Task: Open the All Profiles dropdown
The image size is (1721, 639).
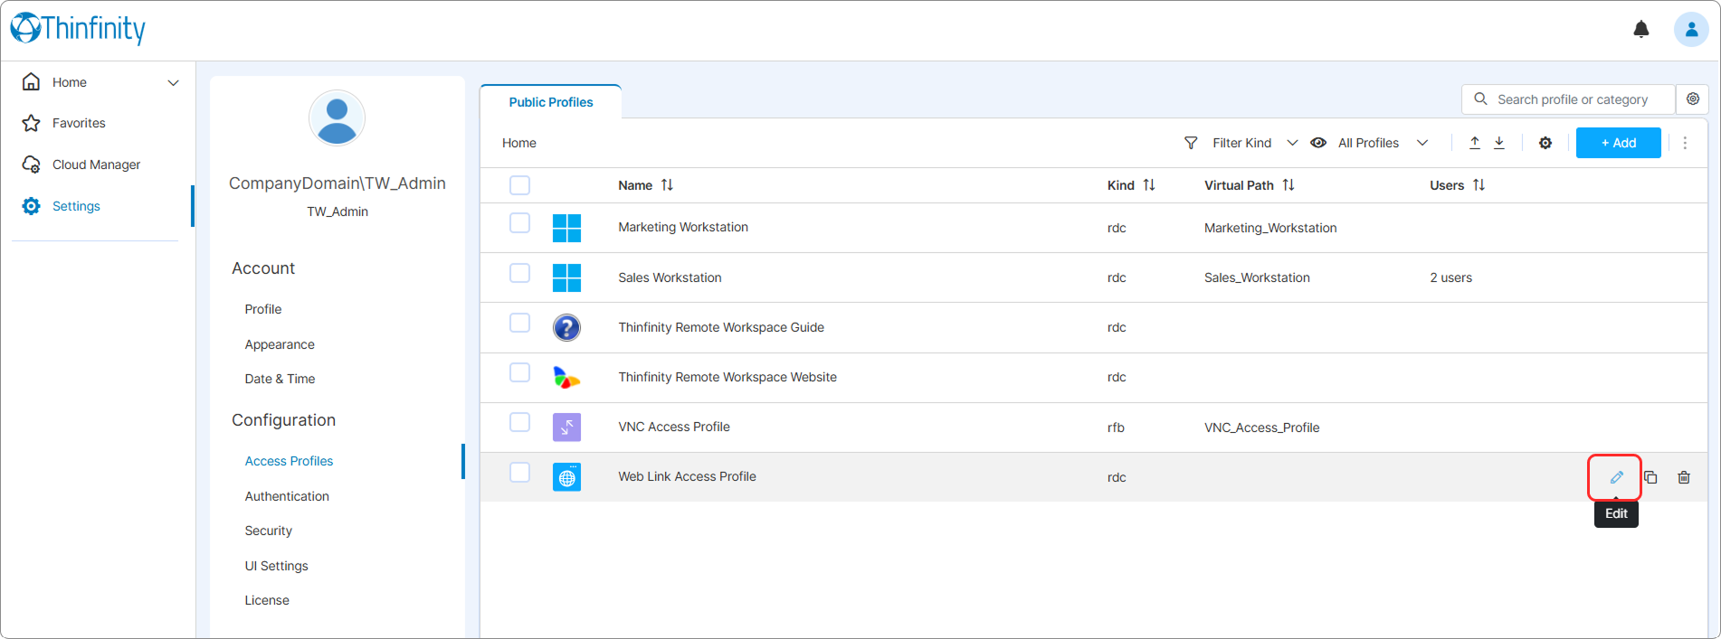Action: coord(1383,143)
